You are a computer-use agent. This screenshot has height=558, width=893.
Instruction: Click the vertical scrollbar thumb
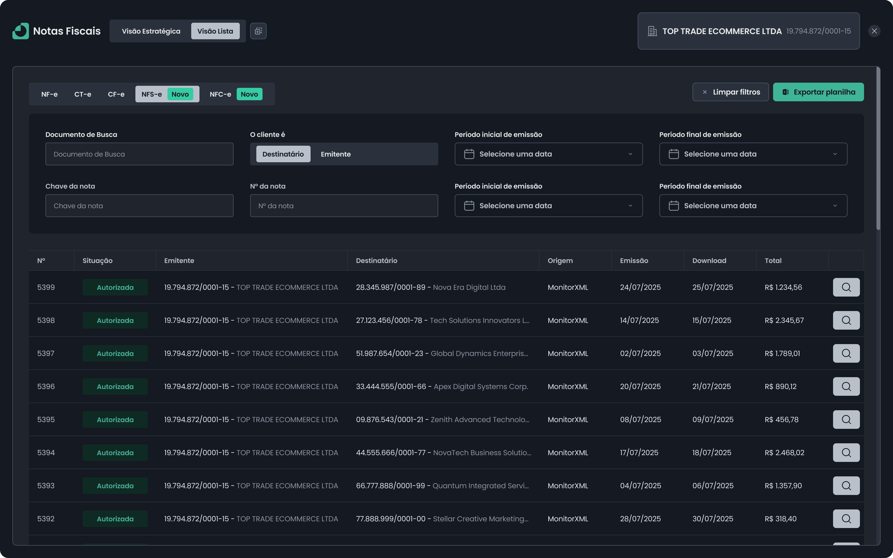878,148
